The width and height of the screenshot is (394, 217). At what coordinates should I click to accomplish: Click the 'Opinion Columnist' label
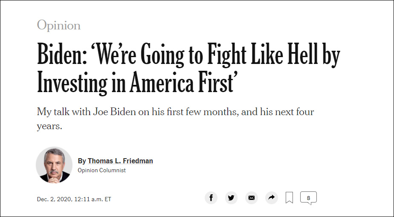tap(101, 170)
